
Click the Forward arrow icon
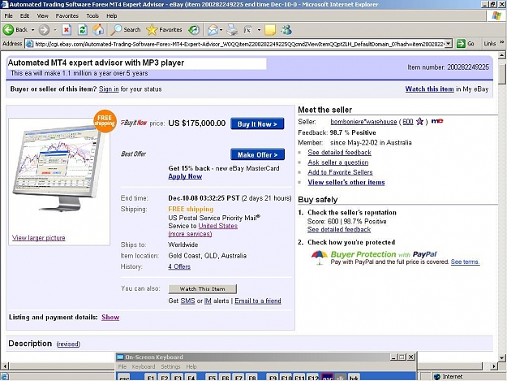[x=44, y=30]
